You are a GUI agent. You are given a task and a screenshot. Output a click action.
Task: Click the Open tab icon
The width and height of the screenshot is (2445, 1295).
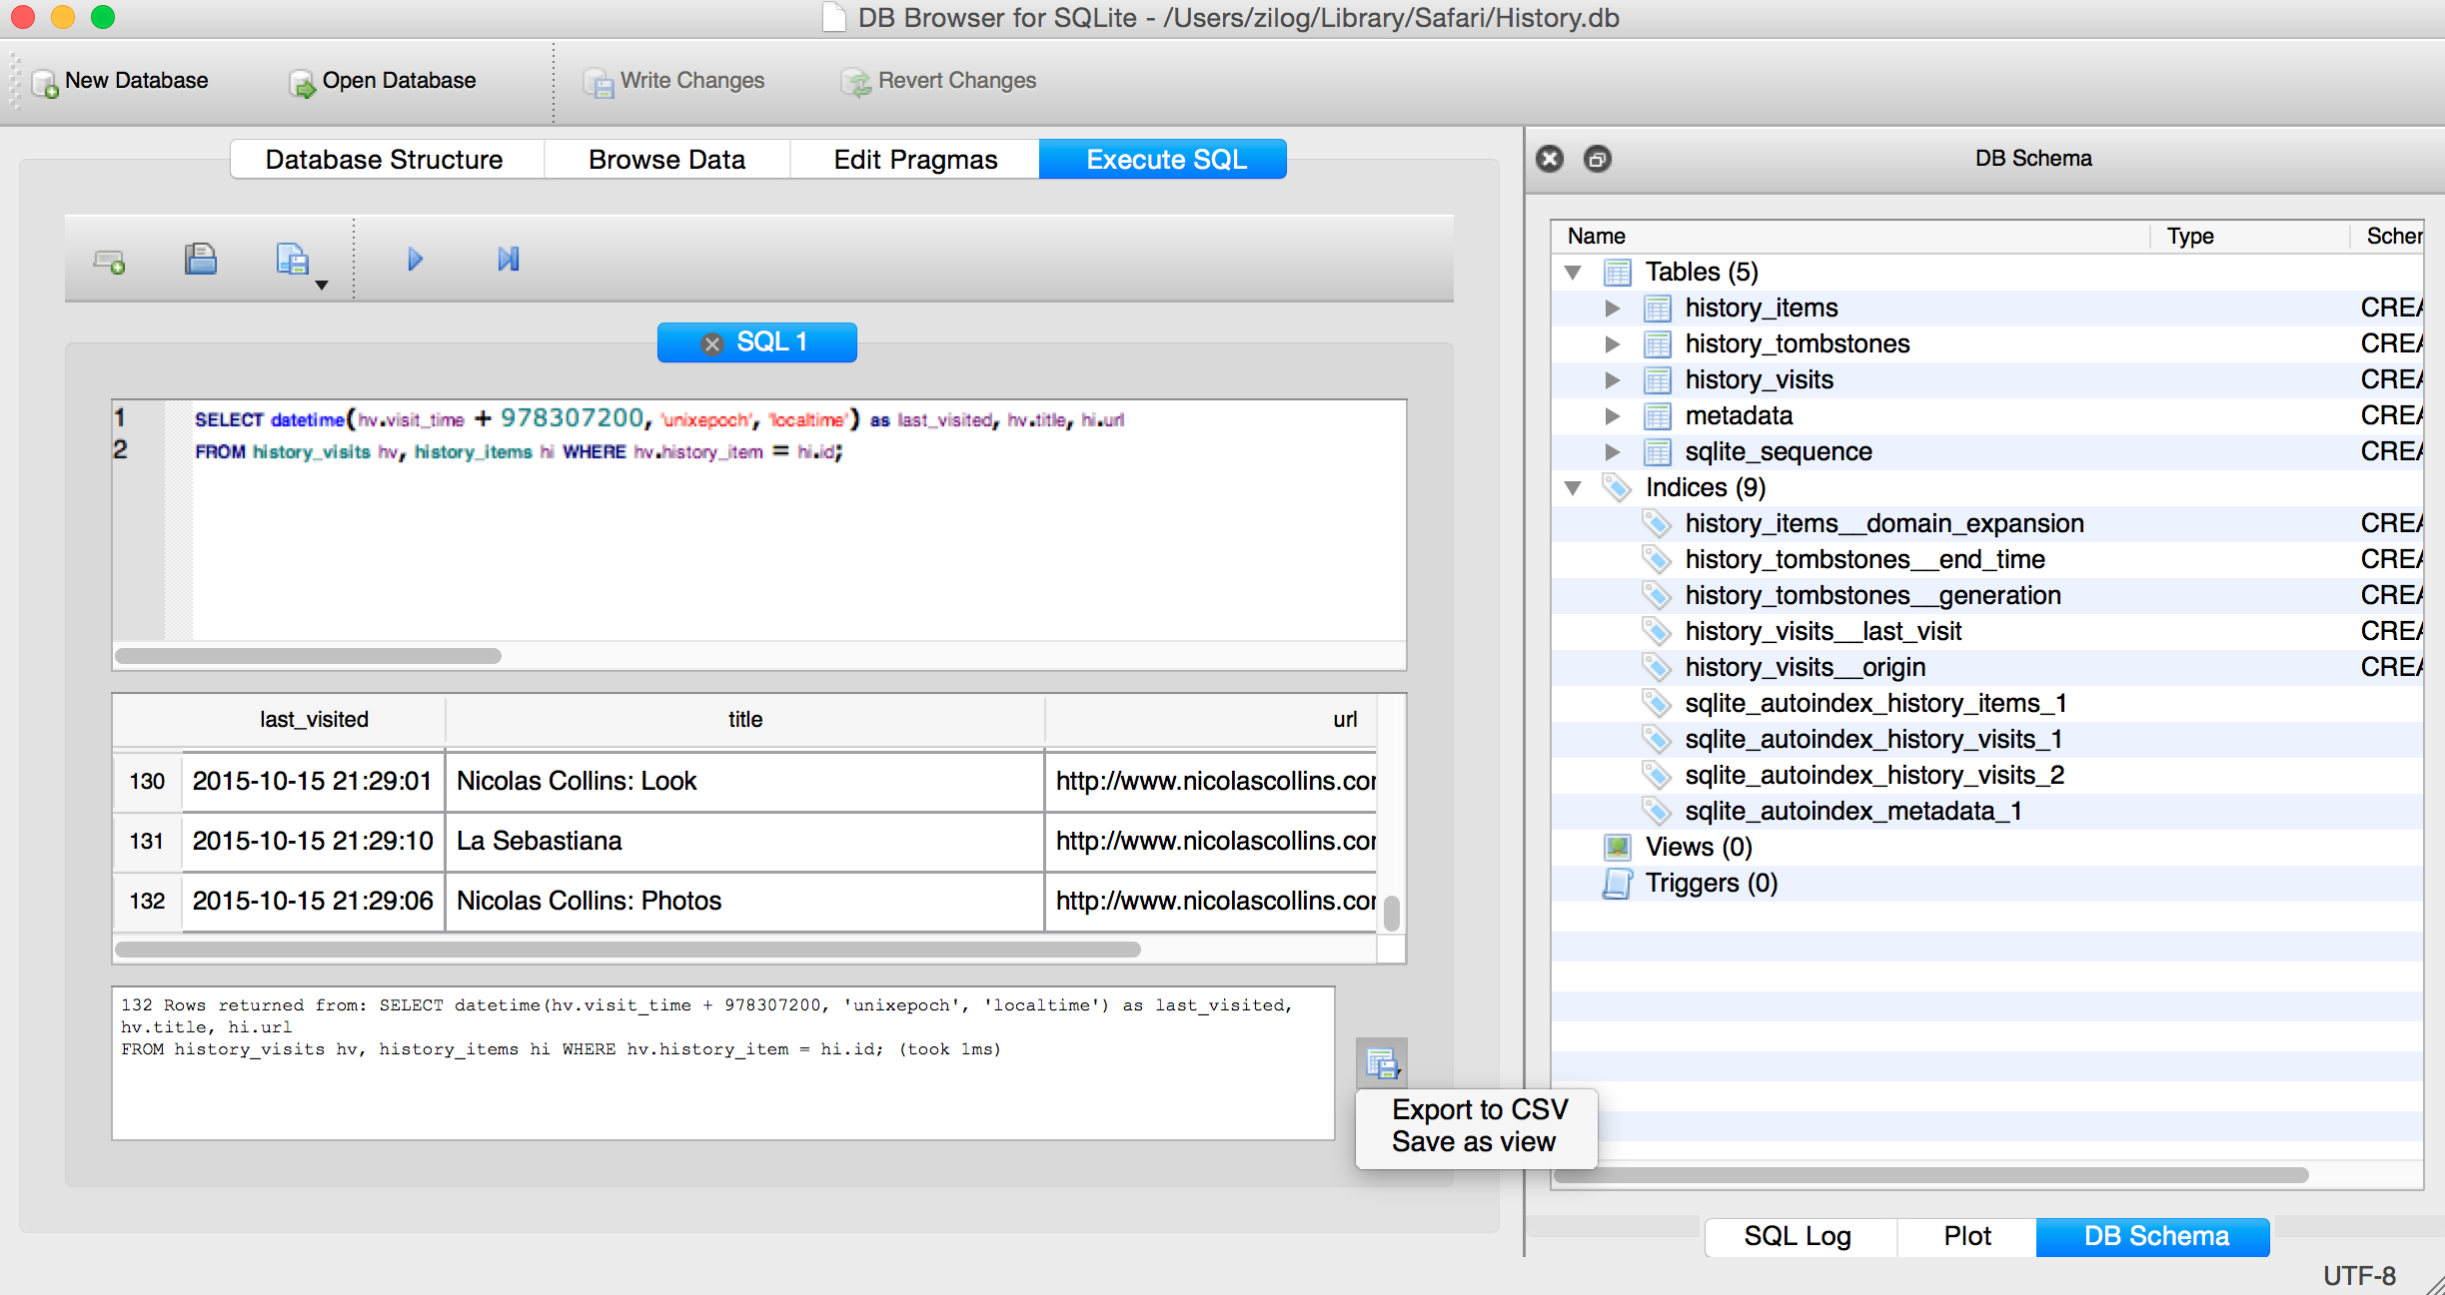coord(109,262)
